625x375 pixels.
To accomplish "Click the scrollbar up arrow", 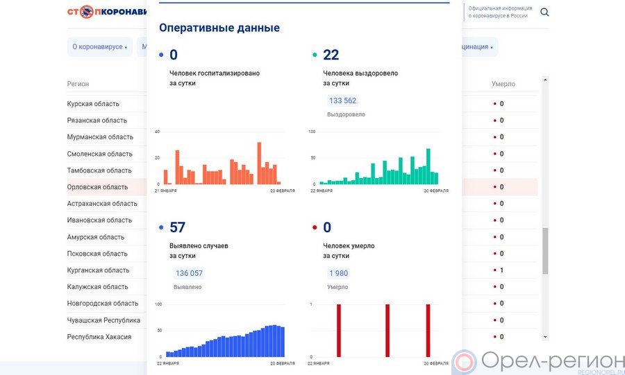I will [544, 80].
